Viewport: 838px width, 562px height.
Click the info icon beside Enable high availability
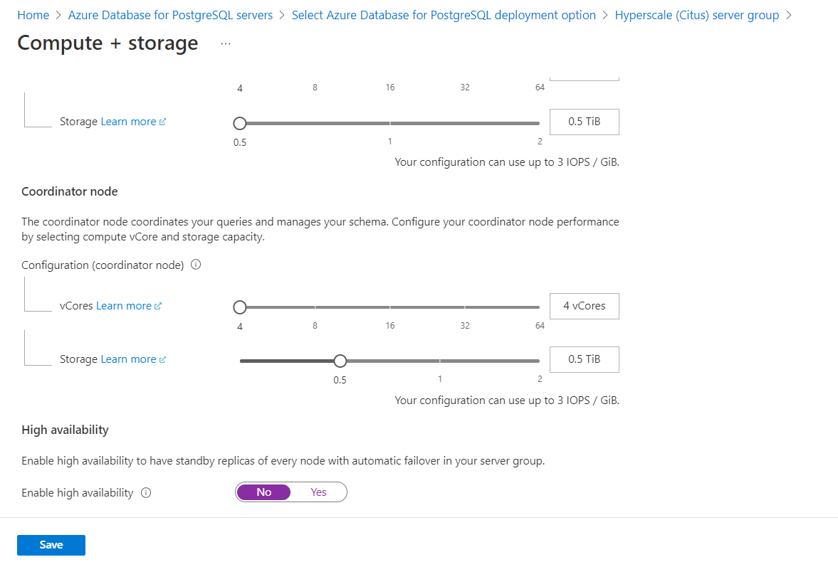coord(147,492)
